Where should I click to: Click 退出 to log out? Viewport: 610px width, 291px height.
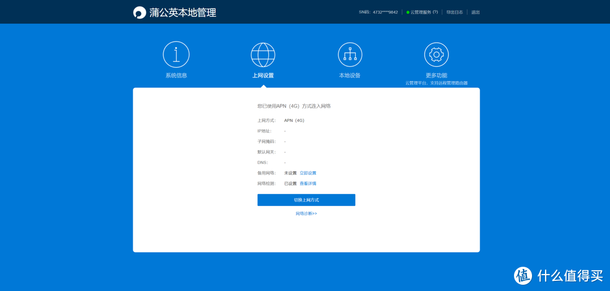pos(476,12)
